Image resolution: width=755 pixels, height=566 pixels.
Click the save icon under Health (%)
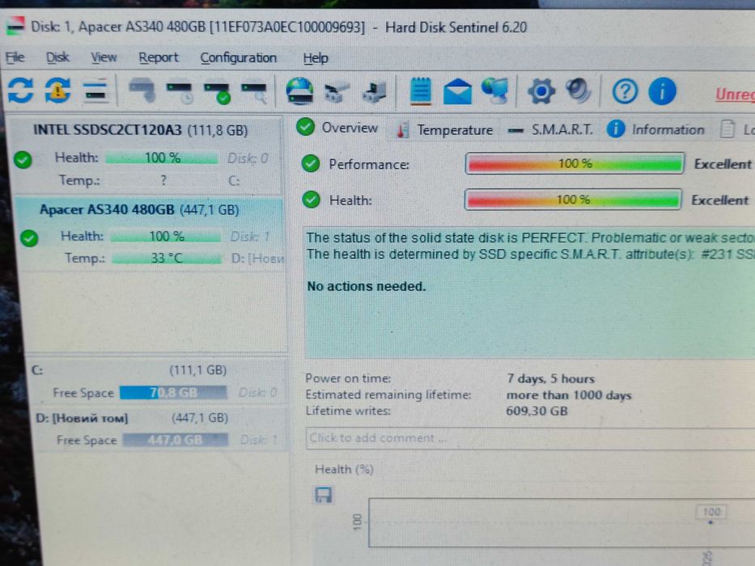coord(323,494)
